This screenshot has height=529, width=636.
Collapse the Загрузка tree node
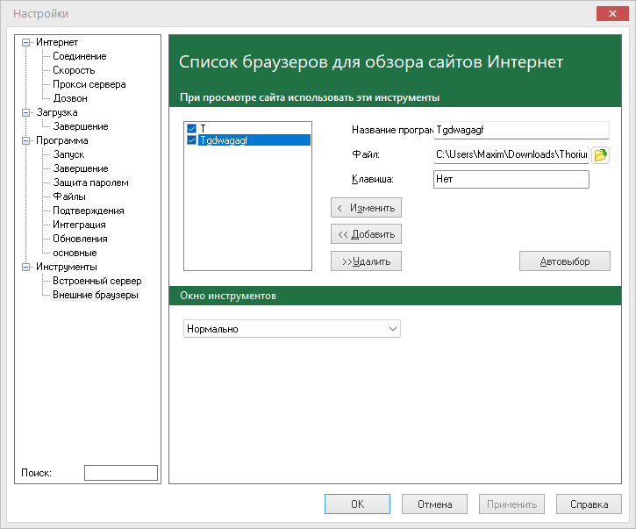26,112
